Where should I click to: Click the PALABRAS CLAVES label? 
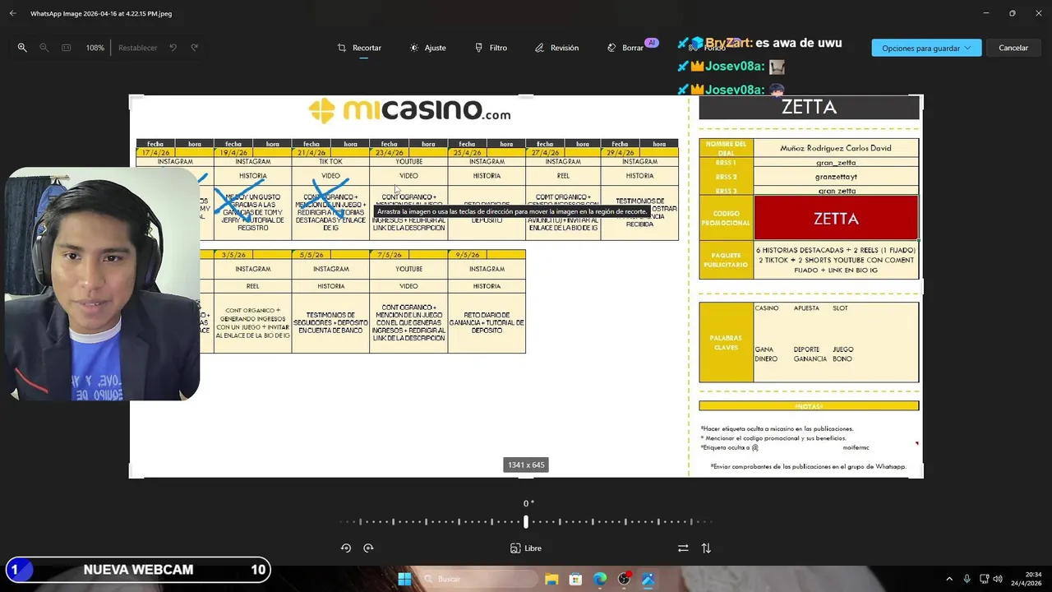tap(726, 343)
